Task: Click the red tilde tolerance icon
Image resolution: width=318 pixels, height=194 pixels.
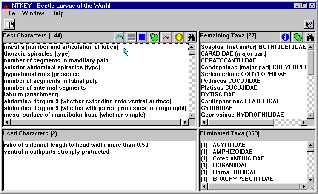Action: click(x=166, y=37)
